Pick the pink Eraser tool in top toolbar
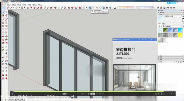The width and height of the screenshot is (184, 101). point(8,8)
